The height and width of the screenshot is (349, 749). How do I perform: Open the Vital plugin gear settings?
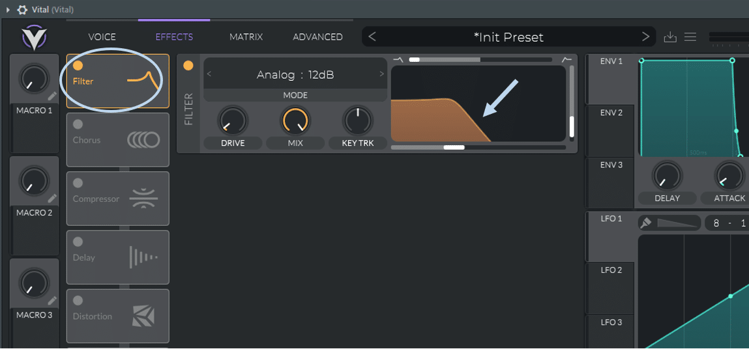[22, 10]
